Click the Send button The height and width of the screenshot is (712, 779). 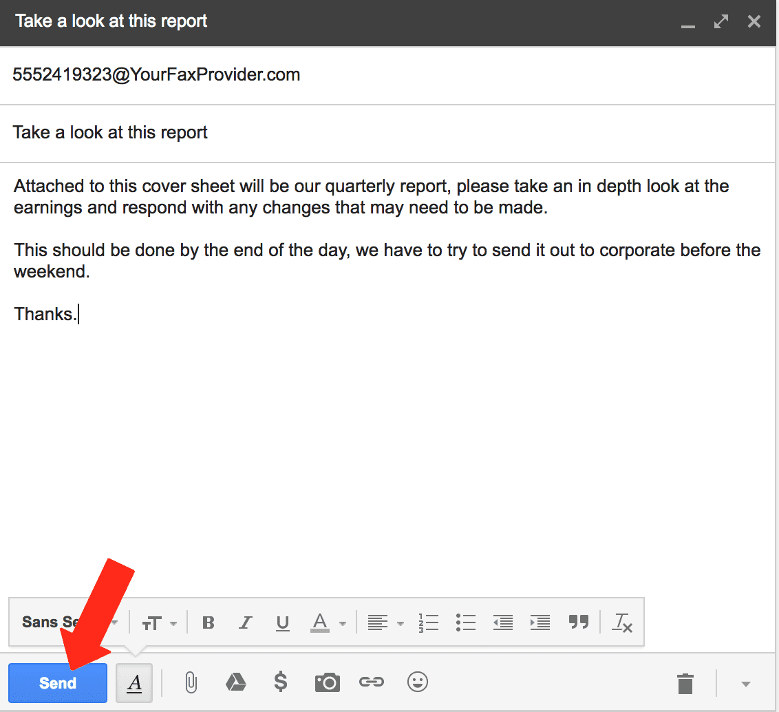point(57,682)
